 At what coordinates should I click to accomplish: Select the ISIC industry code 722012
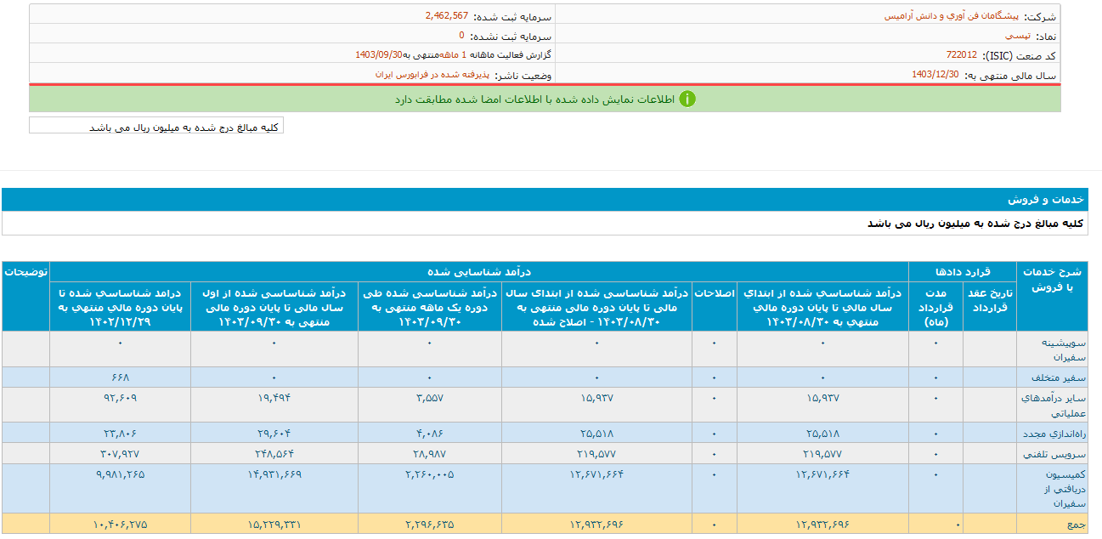(x=961, y=54)
